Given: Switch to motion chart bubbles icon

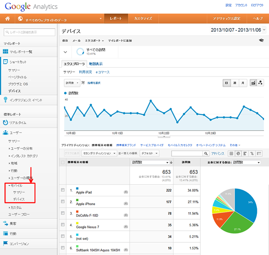Looking at the screenshot, I should pyautogui.click(x=260, y=83).
